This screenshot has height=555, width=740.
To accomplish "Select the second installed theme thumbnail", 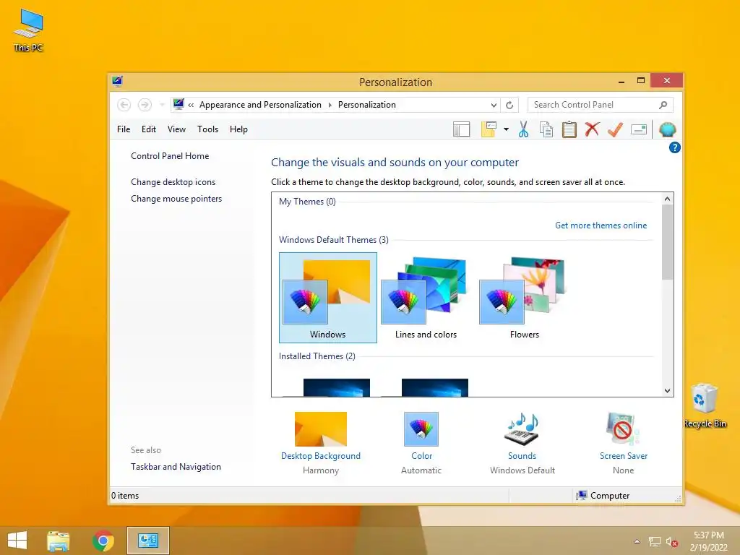I will point(434,387).
